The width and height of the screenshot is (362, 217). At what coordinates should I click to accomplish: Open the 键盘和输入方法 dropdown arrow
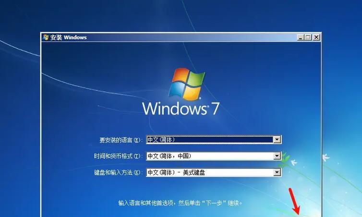pos(277,172)
